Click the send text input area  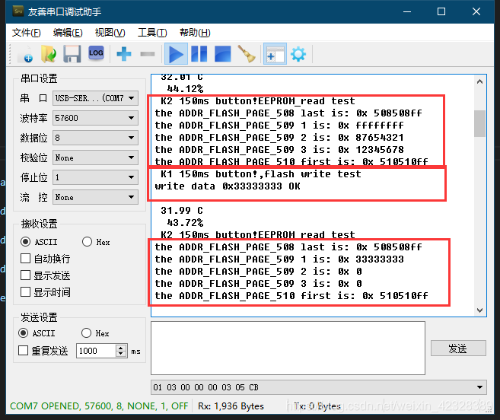(x=288, y=348)
